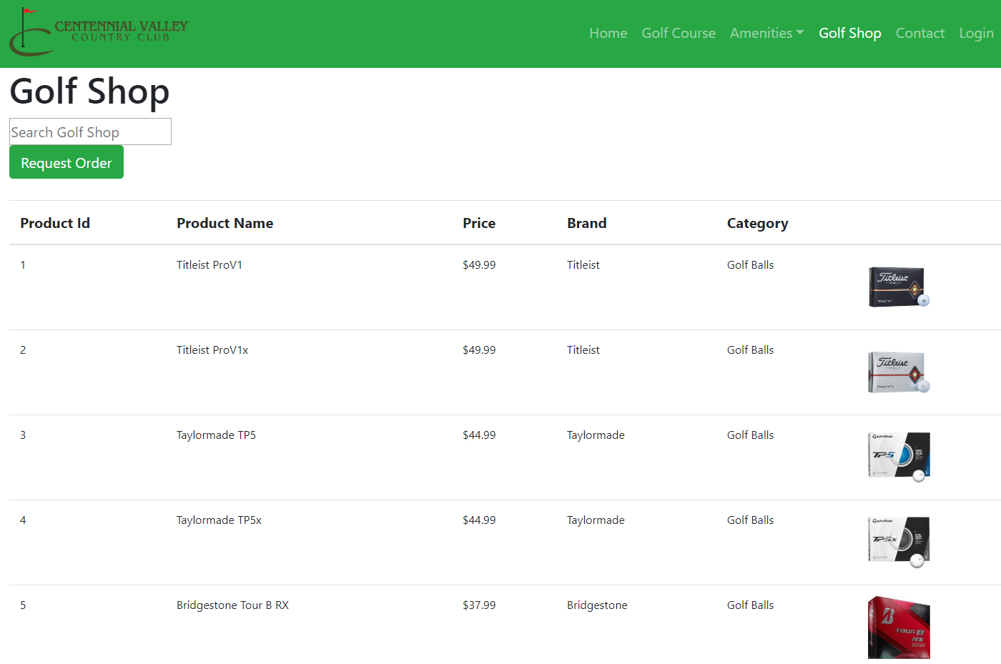Click the Price column header

click(479, 223)
